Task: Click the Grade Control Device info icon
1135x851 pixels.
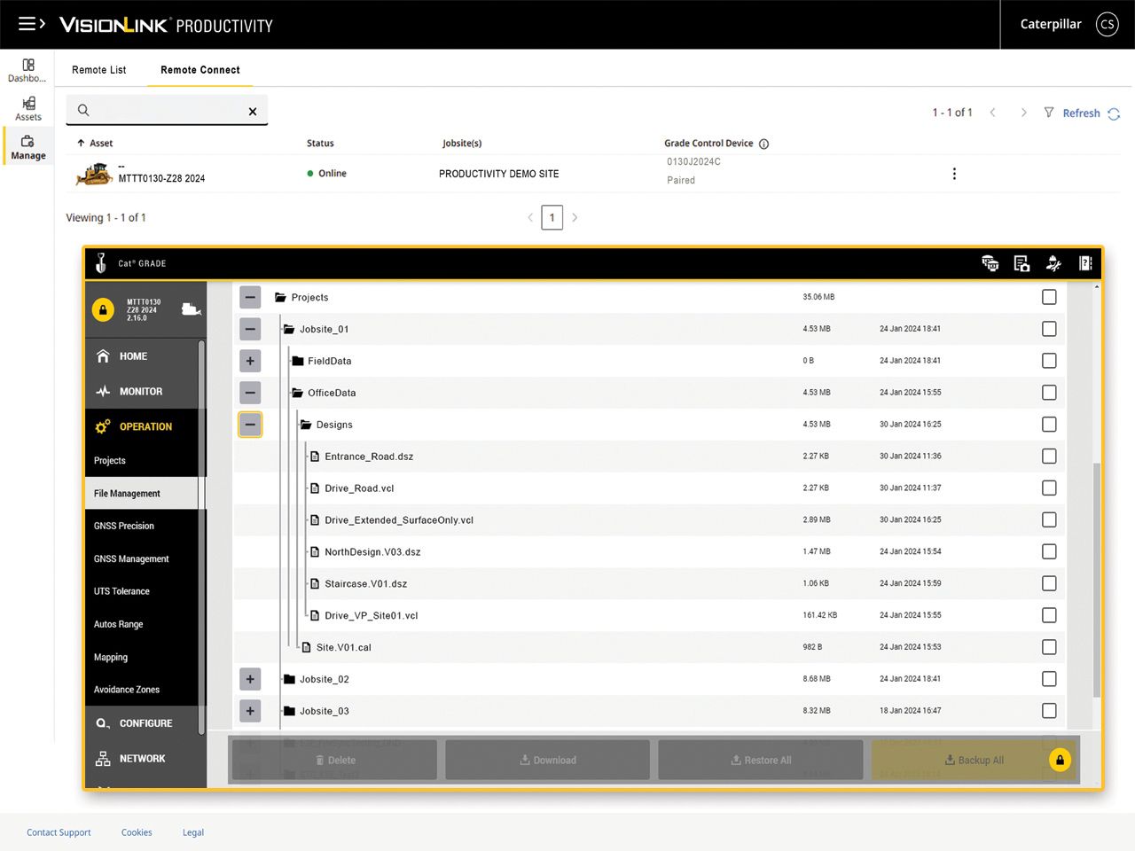Action: [x=763, y=144]
